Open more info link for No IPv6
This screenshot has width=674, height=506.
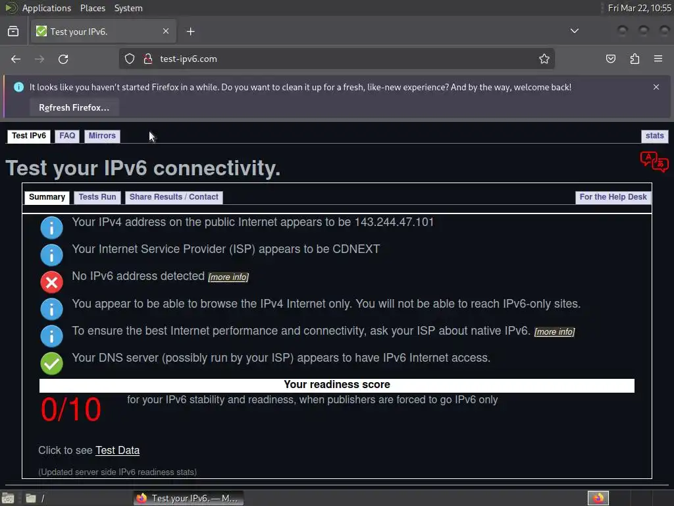[228, 277]
